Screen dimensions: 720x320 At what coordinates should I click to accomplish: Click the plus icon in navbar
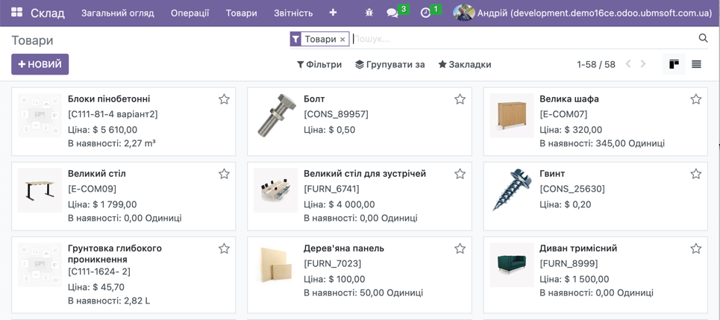pyautogui.click(x=333, y=13)
